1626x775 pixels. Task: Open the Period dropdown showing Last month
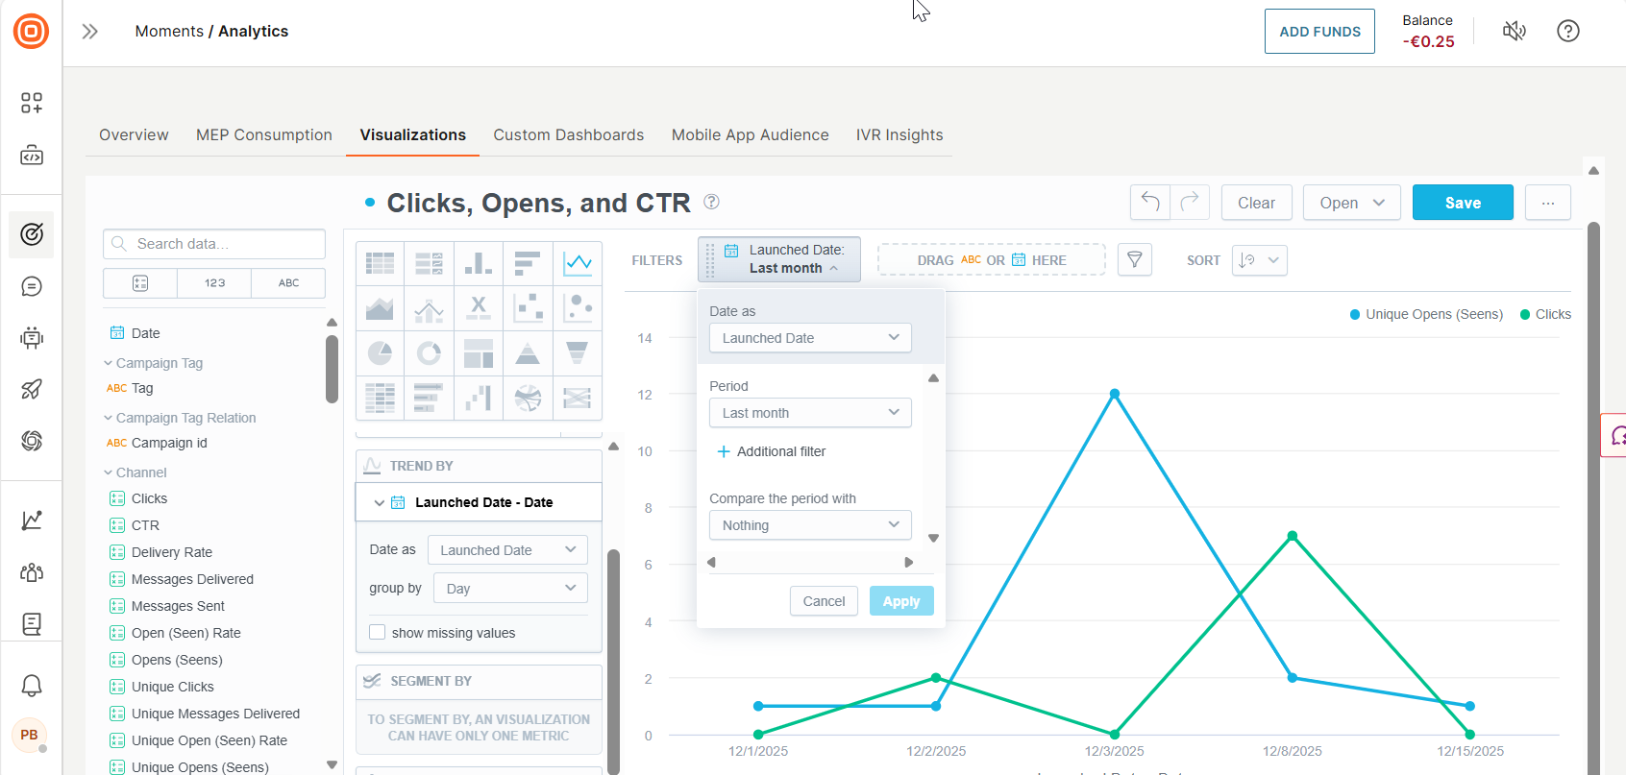[x=809, y=413]
